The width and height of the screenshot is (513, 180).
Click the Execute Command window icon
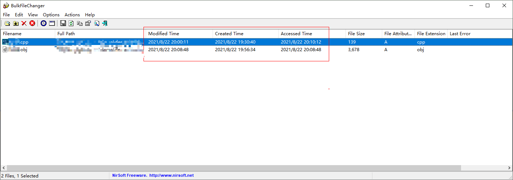coord(52,24)
